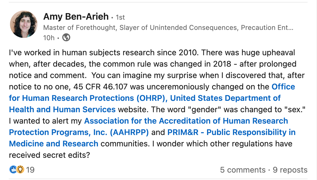Click the 10h post timestamp
Viewport: 317px width, 180px height.
pyautogui.click(x=49, y=38)
